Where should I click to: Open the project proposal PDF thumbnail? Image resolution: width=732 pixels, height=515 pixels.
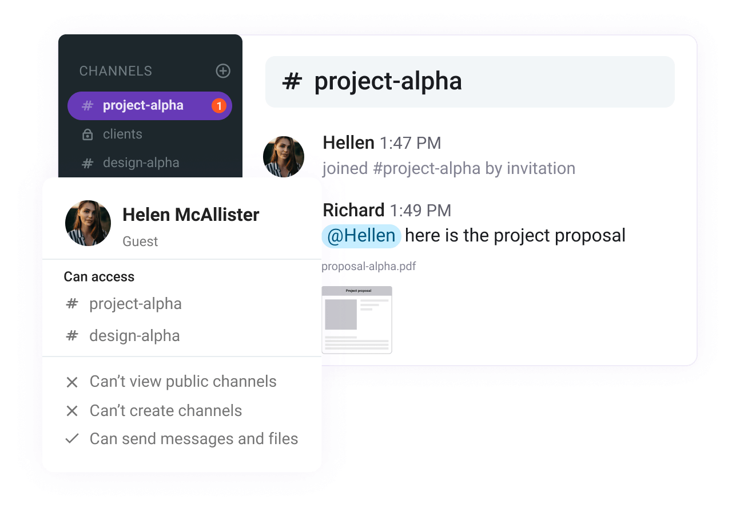[357, 320]
